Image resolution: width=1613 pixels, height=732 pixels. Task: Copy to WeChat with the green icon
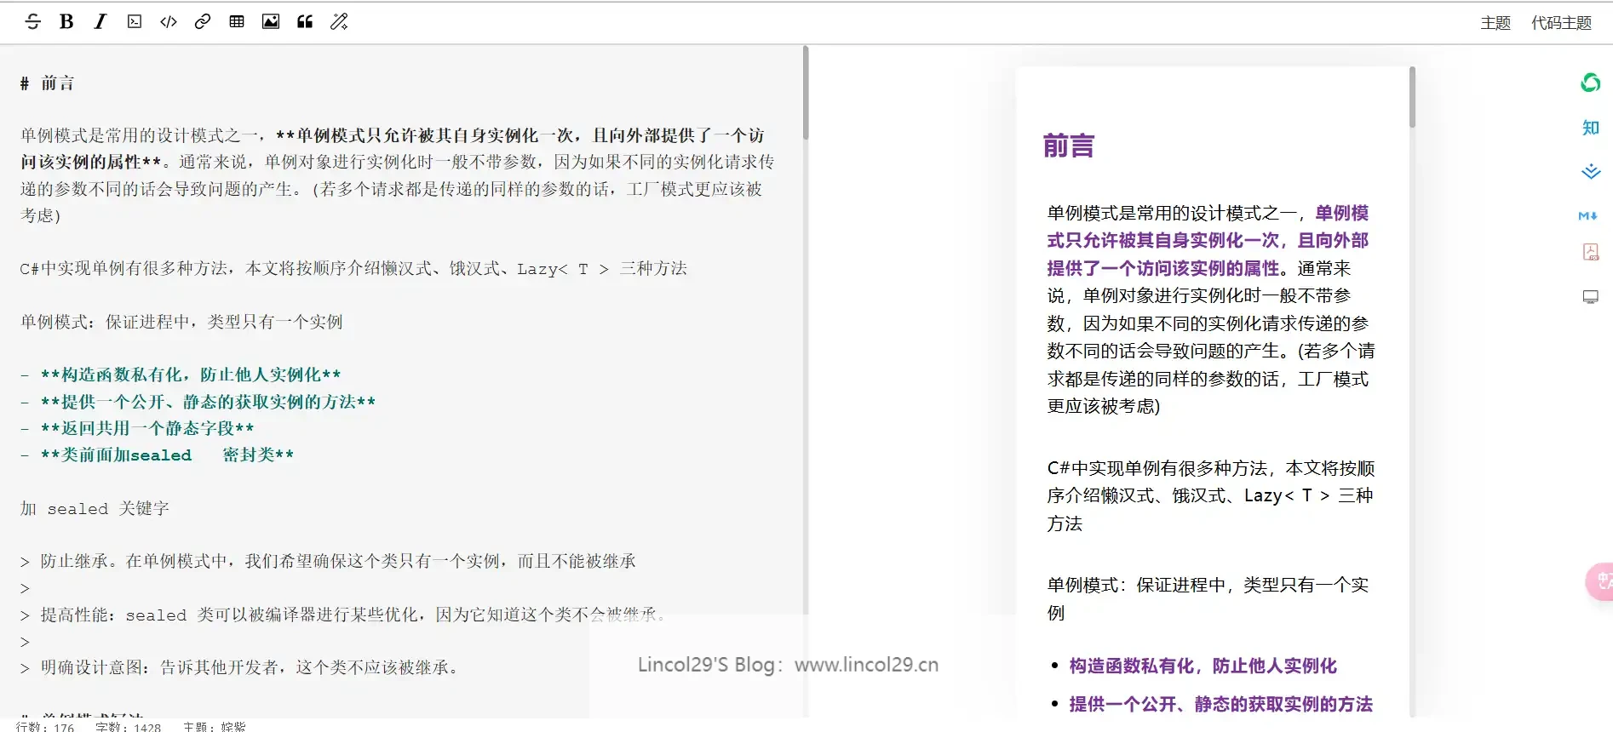coord(1590,83)
